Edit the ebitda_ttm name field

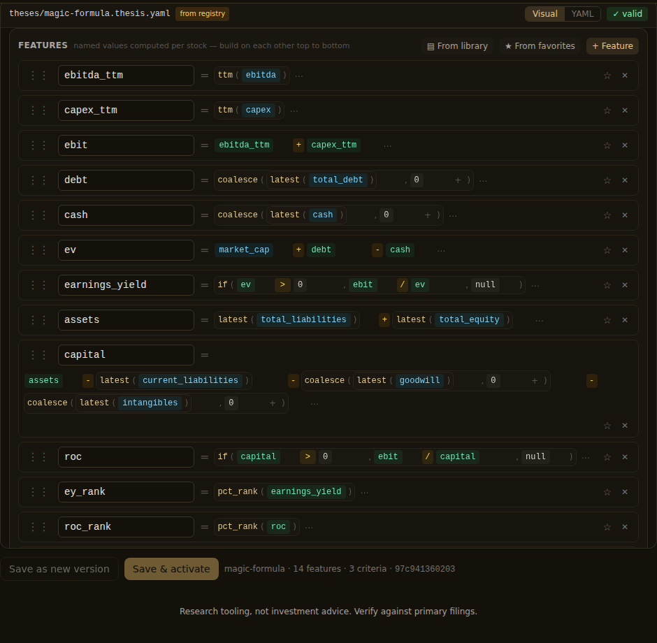coord(126,75)
